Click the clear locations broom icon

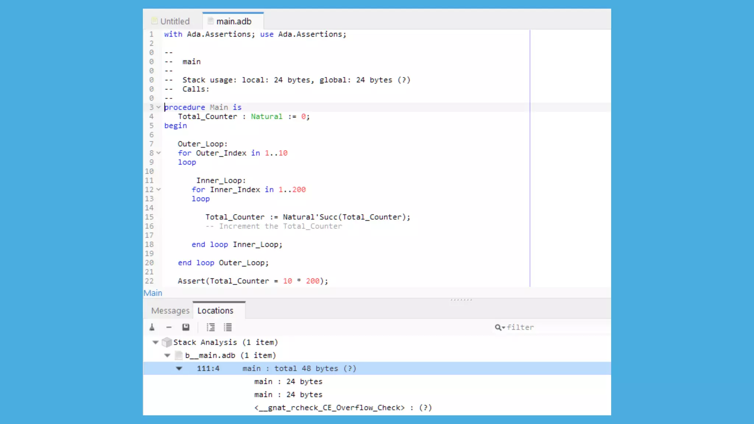[x=152, y=327]
